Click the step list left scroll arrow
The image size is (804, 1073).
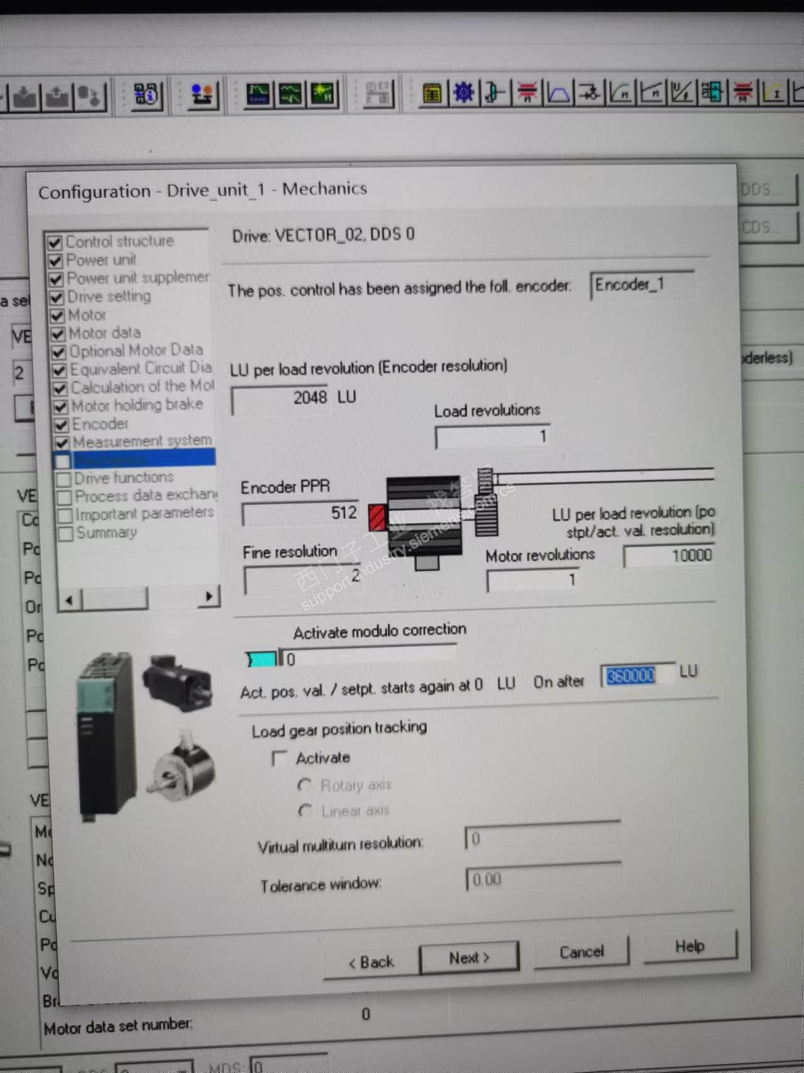69,601
